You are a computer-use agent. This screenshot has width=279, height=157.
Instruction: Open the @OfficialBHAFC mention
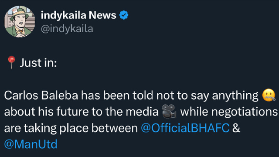(x=185, y=128)
